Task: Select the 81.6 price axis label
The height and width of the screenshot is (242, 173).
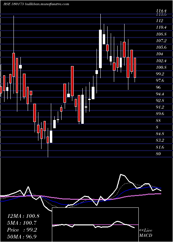Action: pos(160,147)
